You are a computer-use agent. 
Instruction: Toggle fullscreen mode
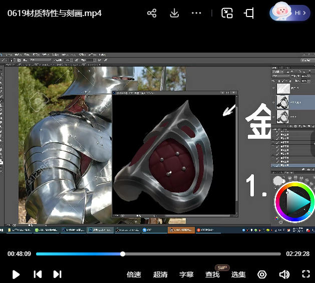(x=306, y=274)
